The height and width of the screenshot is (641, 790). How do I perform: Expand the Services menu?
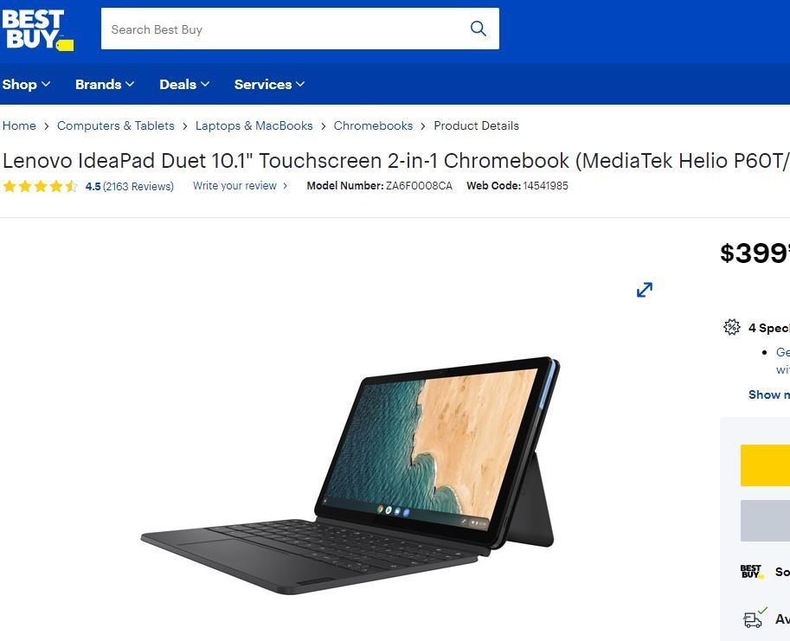(x=270, y=84)
